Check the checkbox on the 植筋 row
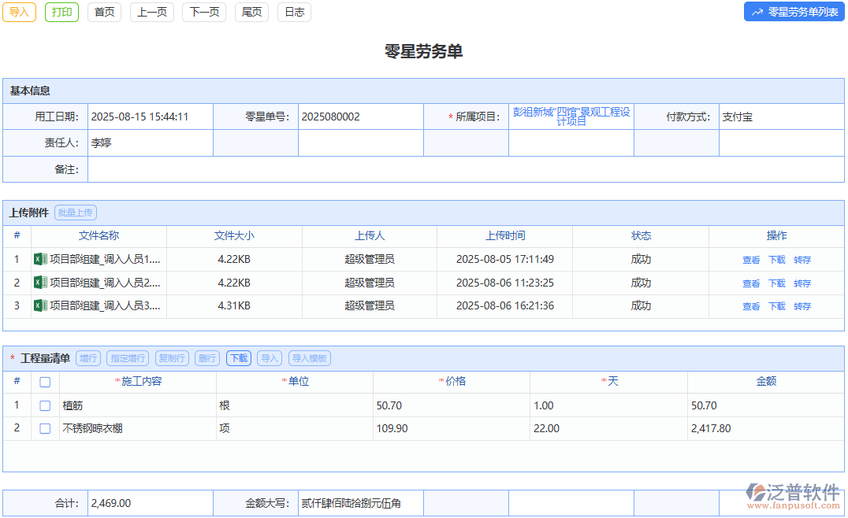This screenshot has width=848, height=518. [44, 405]
